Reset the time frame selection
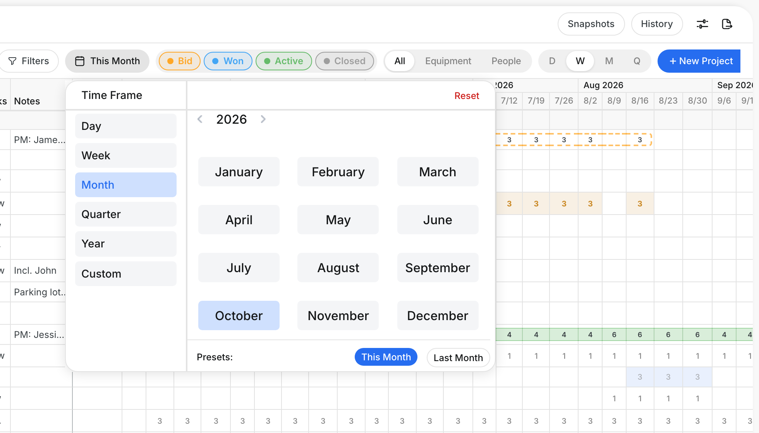 (467, 96)
